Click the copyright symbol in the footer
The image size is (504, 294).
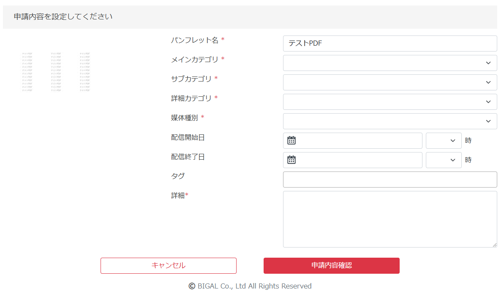tap(192, 286)
